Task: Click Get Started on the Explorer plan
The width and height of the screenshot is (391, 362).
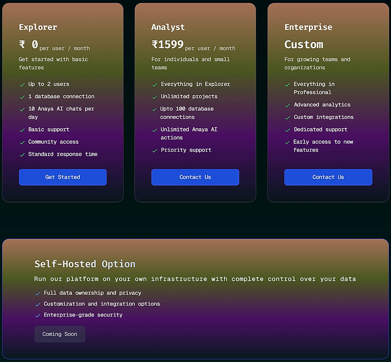Action: tap(62, 177)
